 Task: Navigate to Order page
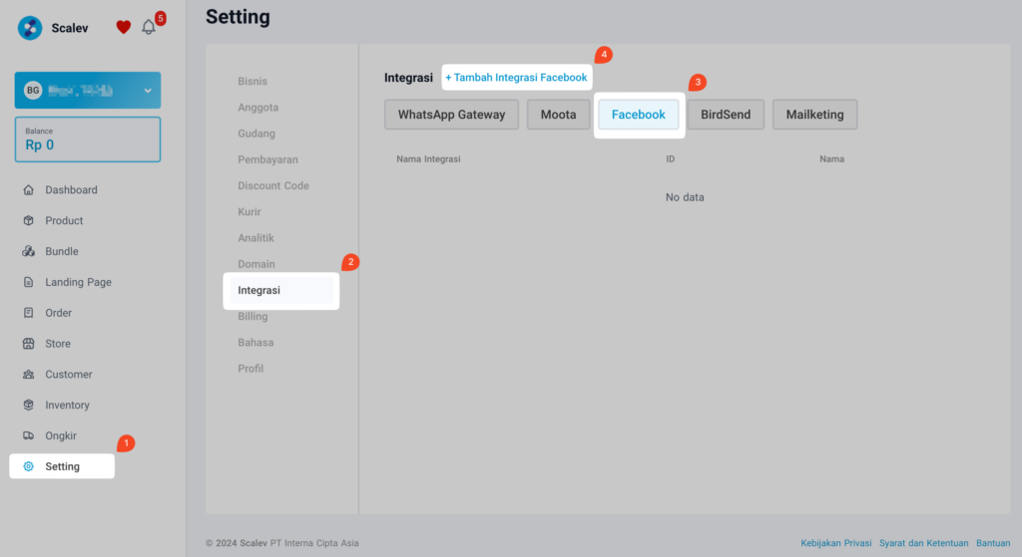[x=58, y=312]
